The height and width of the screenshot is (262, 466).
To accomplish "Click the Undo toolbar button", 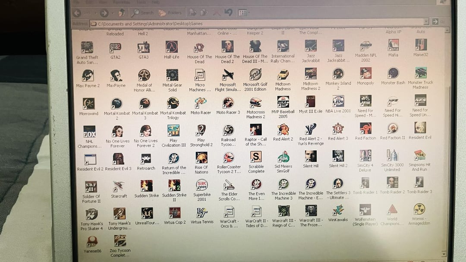I will pyautogui.click(x=228, y=13).
